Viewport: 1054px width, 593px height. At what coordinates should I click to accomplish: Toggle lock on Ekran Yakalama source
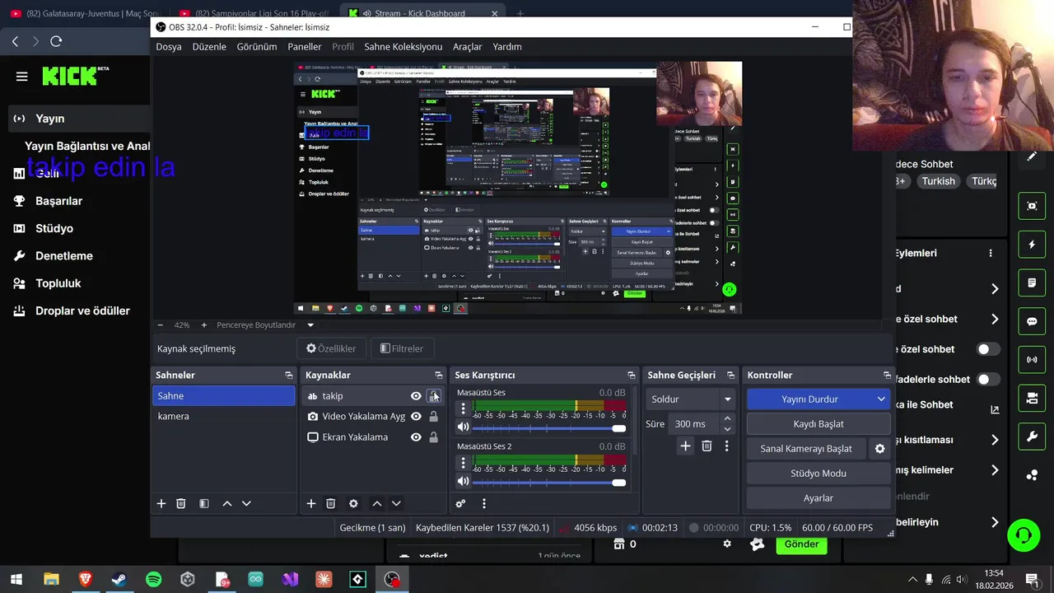[434, 437]
